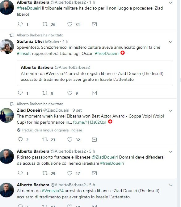The width and height of the screenshot is (181, 207).
Task: Open the envelope icon on Ziad Doueiri's tweet
Action: [x=94, y=139]
